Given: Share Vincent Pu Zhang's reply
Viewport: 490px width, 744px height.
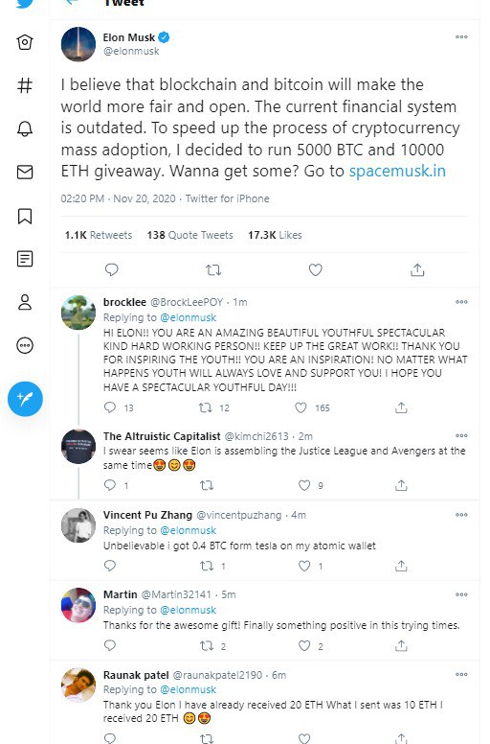Looking at the screenshot, I should click(x=401, y=566).
